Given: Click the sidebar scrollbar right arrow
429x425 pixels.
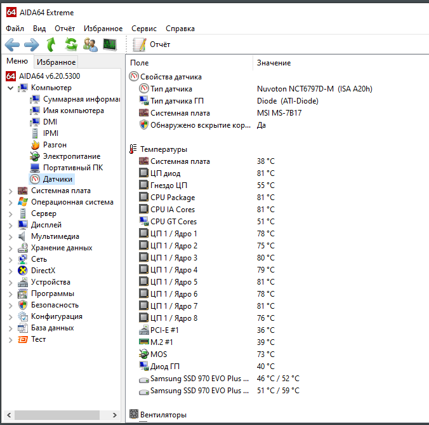Looking at the screenshot, I should coord(115,415).
